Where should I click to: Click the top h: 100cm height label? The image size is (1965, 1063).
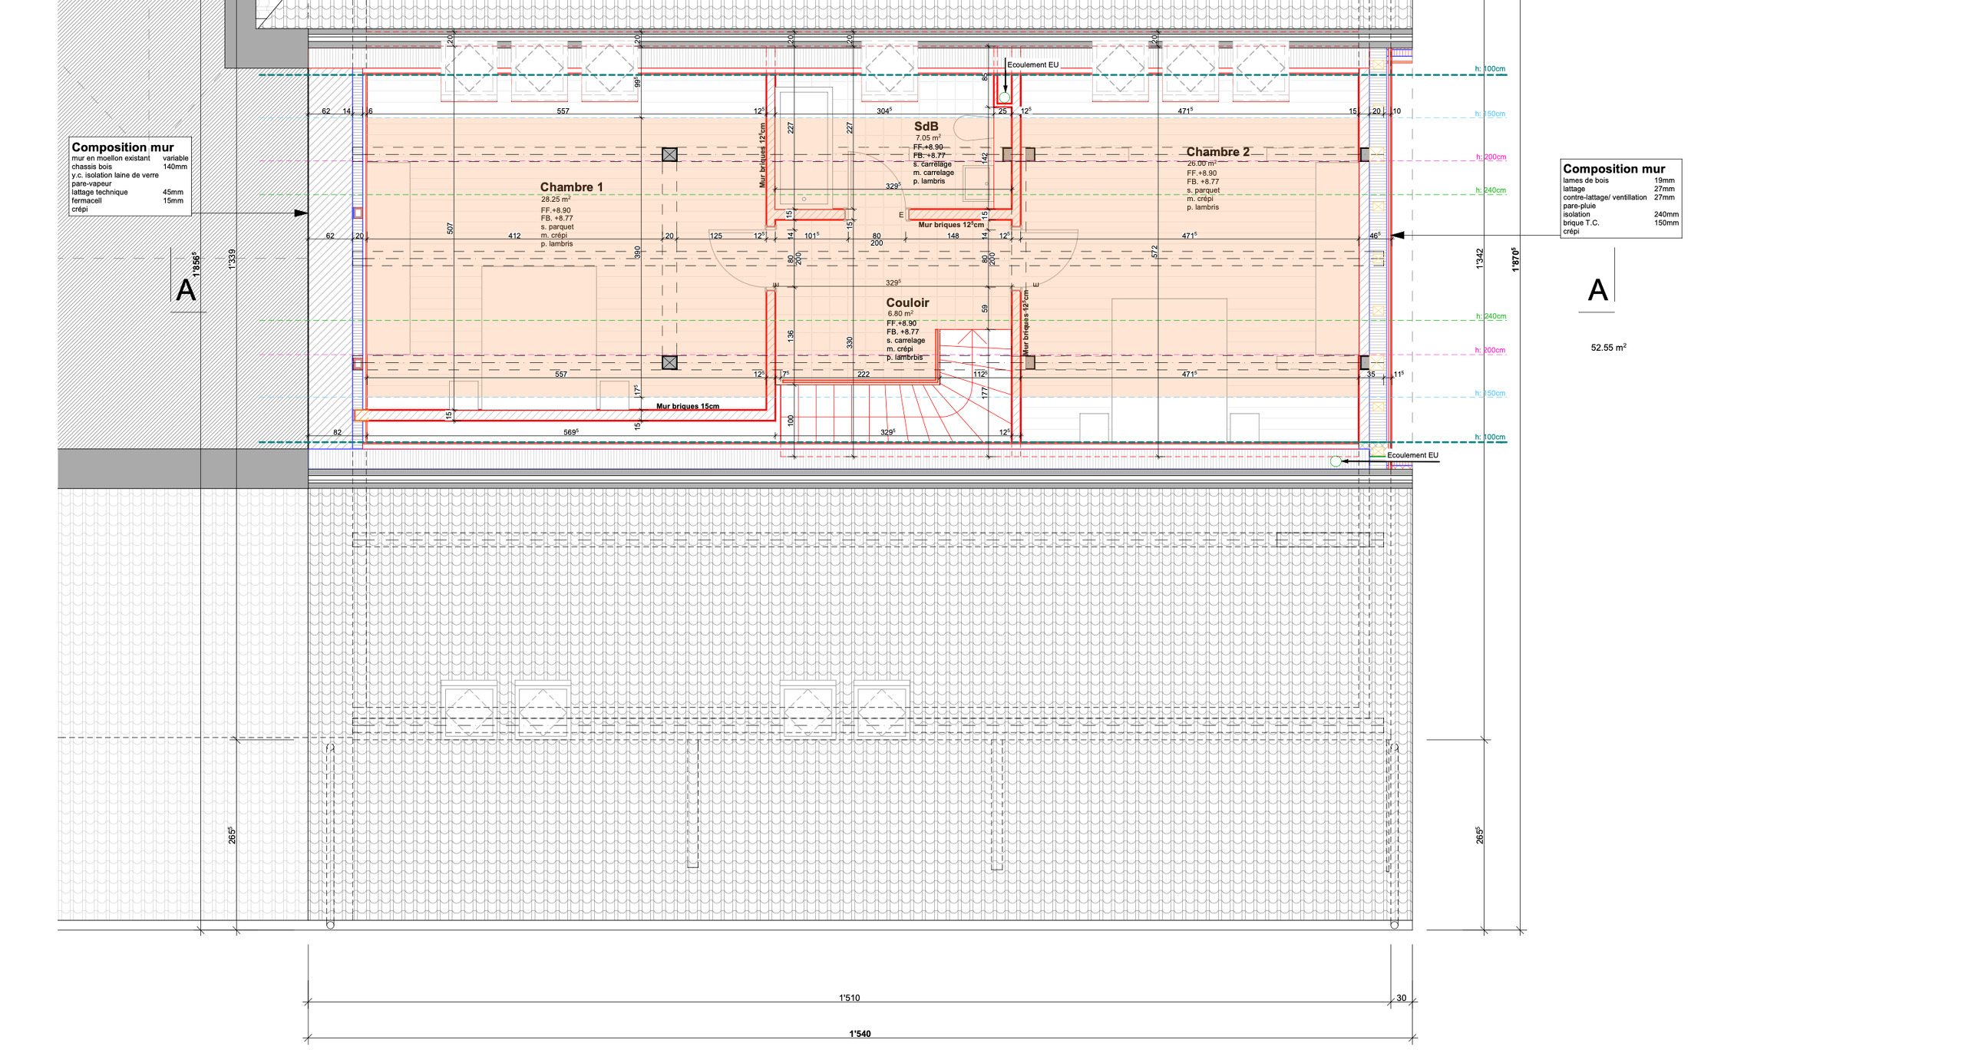click(1489, 69)
